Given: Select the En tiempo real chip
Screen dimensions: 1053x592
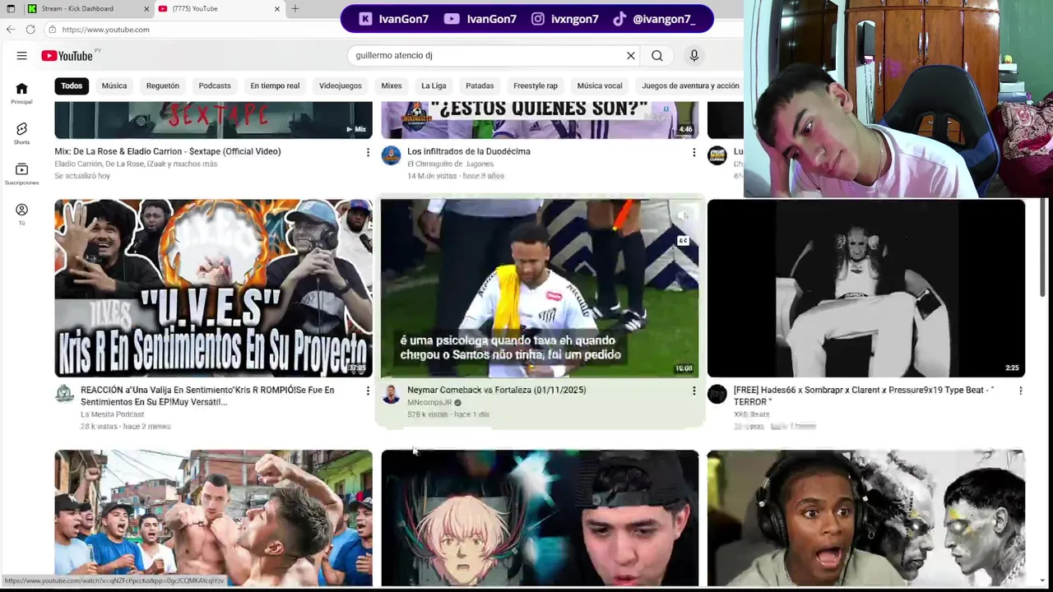Looking at the screenshot, I should point(275,86).
